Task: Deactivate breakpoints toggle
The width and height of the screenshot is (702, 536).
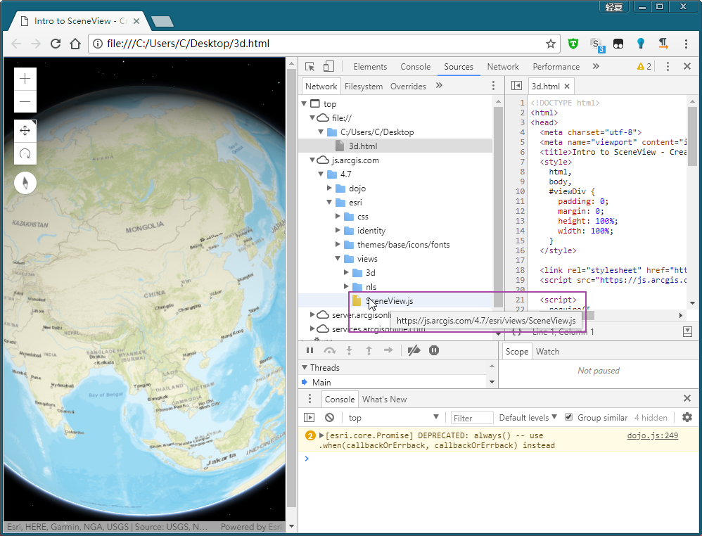Action: (x=414, y=350)
